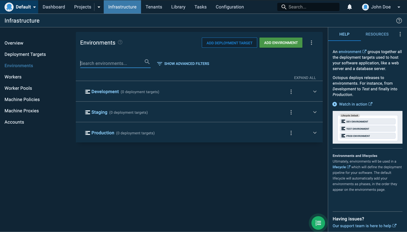Viewport: 407px width, 232px height.
Task: Expand the Staging environment row
Action: point(315,112)
